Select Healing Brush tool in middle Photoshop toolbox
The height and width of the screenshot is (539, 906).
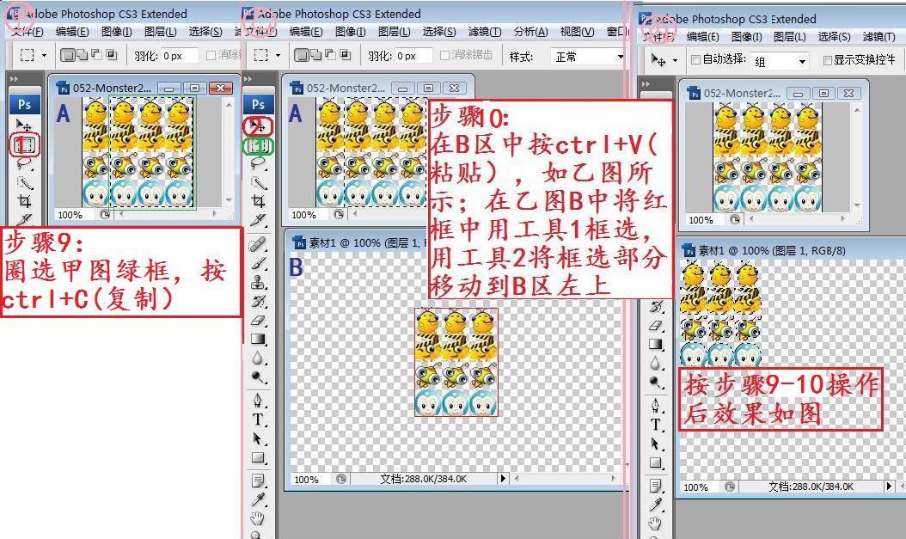(x=258, y=244)
